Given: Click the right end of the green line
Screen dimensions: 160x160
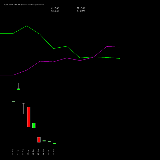Looking at the screenshot, I should [120, 59].
